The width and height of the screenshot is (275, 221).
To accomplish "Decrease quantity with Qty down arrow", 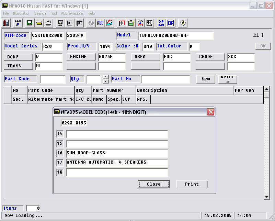I will tap(106, 81).
